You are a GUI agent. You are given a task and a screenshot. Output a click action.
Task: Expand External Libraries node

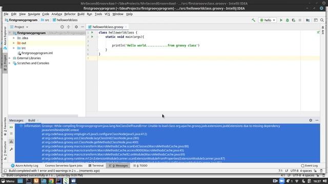coord(10,58)
